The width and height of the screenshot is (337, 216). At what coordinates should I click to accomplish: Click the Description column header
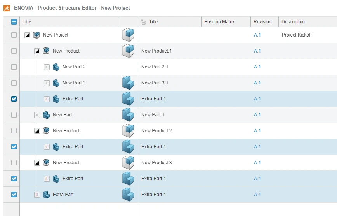[293, 22]
